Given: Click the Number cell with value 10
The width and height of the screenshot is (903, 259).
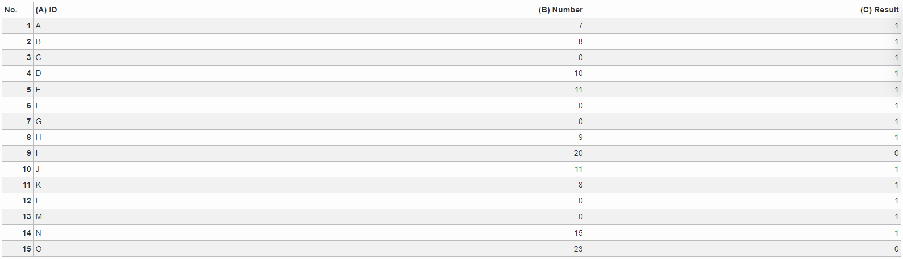Looking at the screenshot, I should tap(405, 73).
